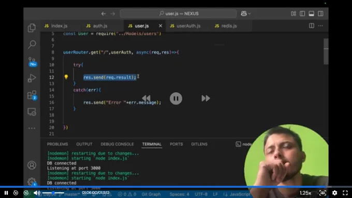Viewport: 352px width, 198px height.
Task: Open the editor More Actions ellipsis
Action: tap(320, 25)
